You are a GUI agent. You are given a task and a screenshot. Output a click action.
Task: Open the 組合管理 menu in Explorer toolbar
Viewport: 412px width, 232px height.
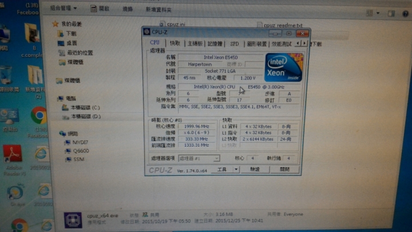[64, 8]
